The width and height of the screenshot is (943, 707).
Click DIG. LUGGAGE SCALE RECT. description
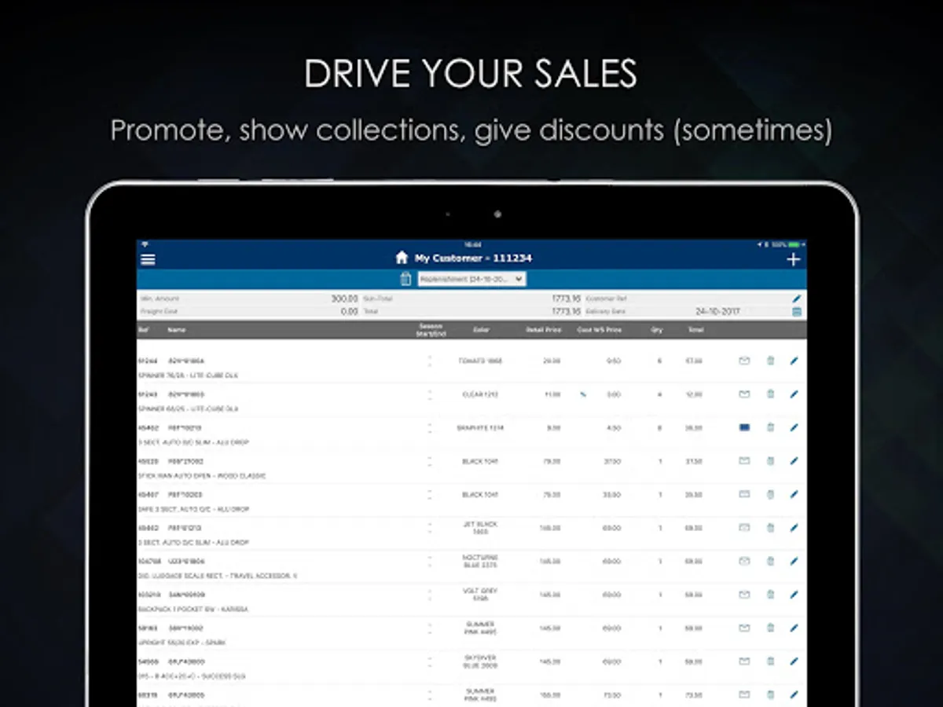click(x=217, y=576)
